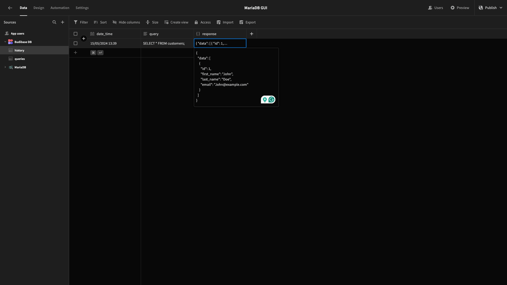Expand the MariaDB source
The height and width of the screenshot is (285, 507).
pos(5,67)
